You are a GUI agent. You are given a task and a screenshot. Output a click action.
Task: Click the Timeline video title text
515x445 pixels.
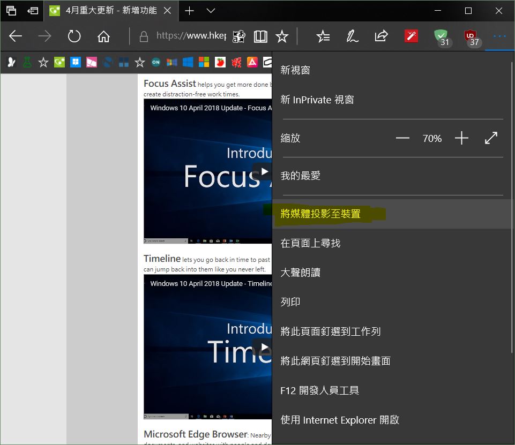[211, 283]
